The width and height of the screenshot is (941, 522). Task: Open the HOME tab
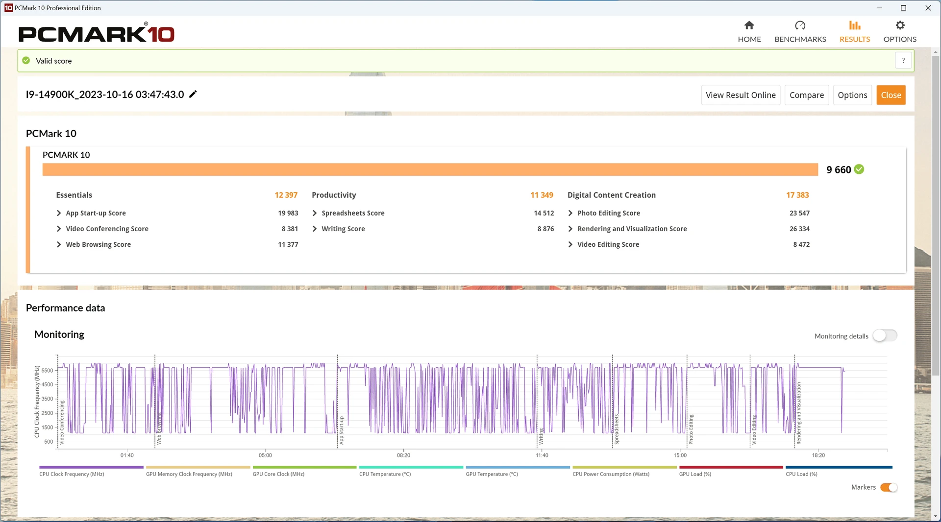749,32
